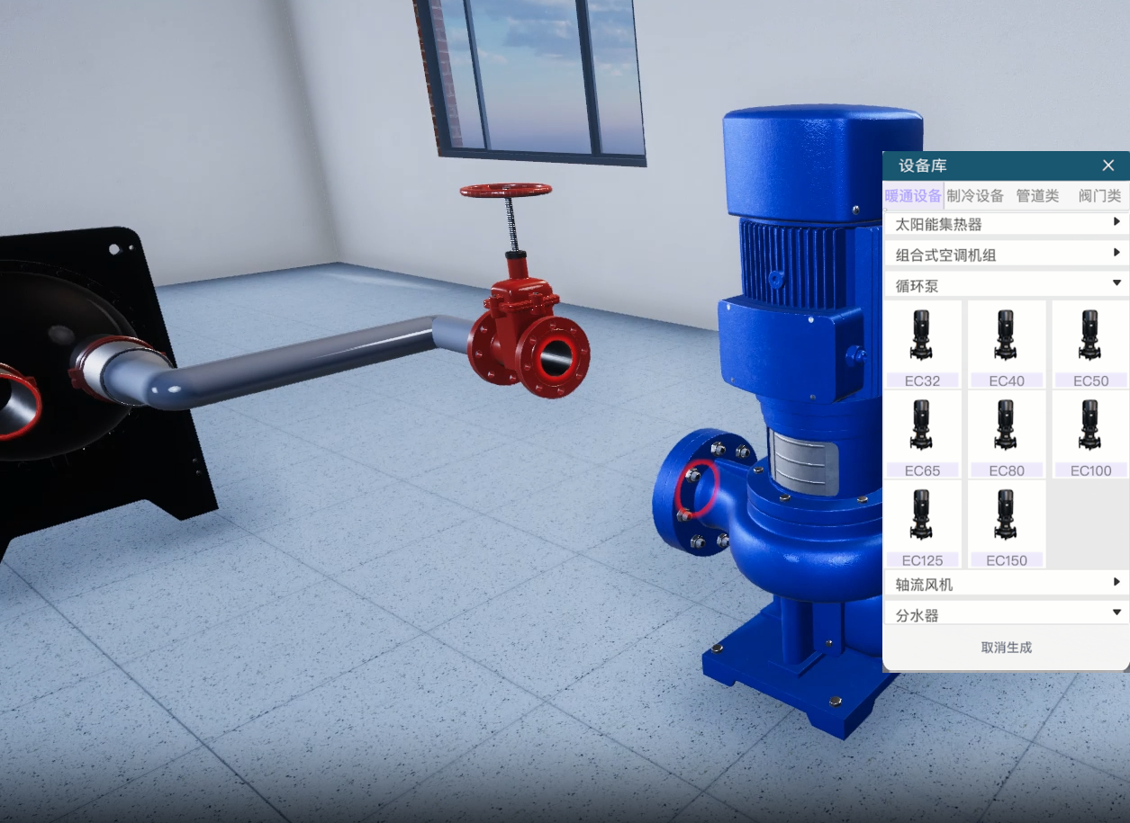The height and width of the screenshot is (823, 1130).
Task: Click the 取消生成 button
Action: coord(1006,648)
